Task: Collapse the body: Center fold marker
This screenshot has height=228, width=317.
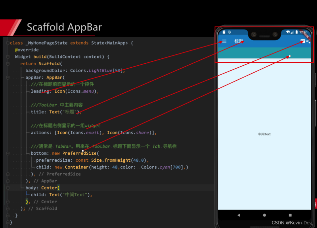Action: (8, 188)
